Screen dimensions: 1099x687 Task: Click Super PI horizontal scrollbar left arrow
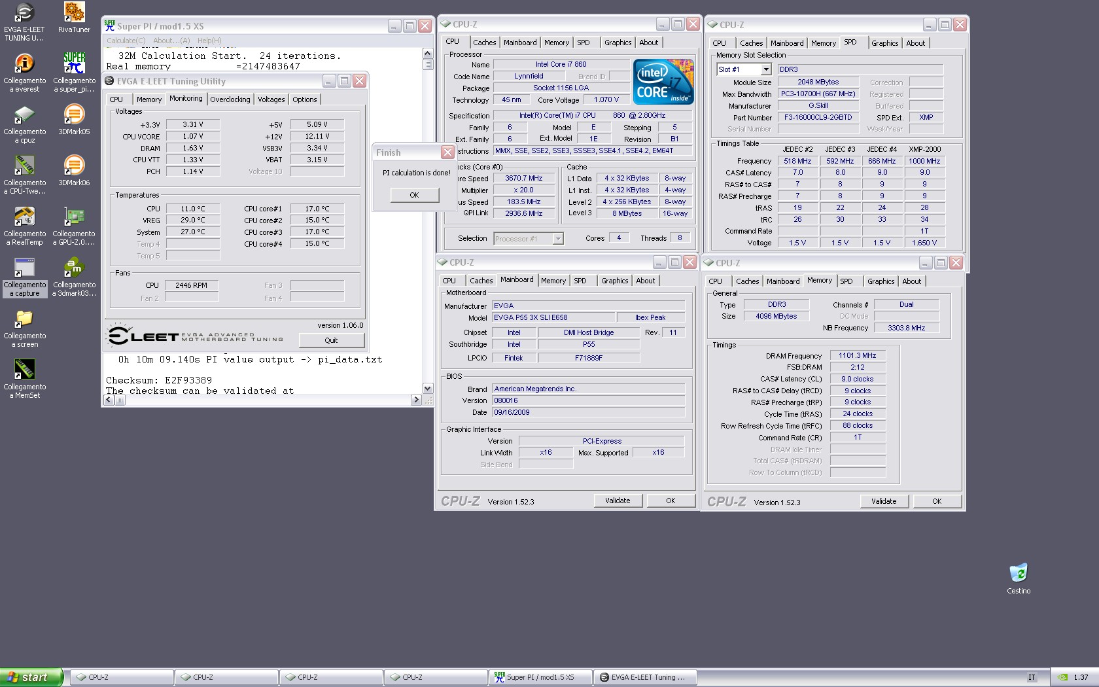pyautogui.click(x=109, y=400)
